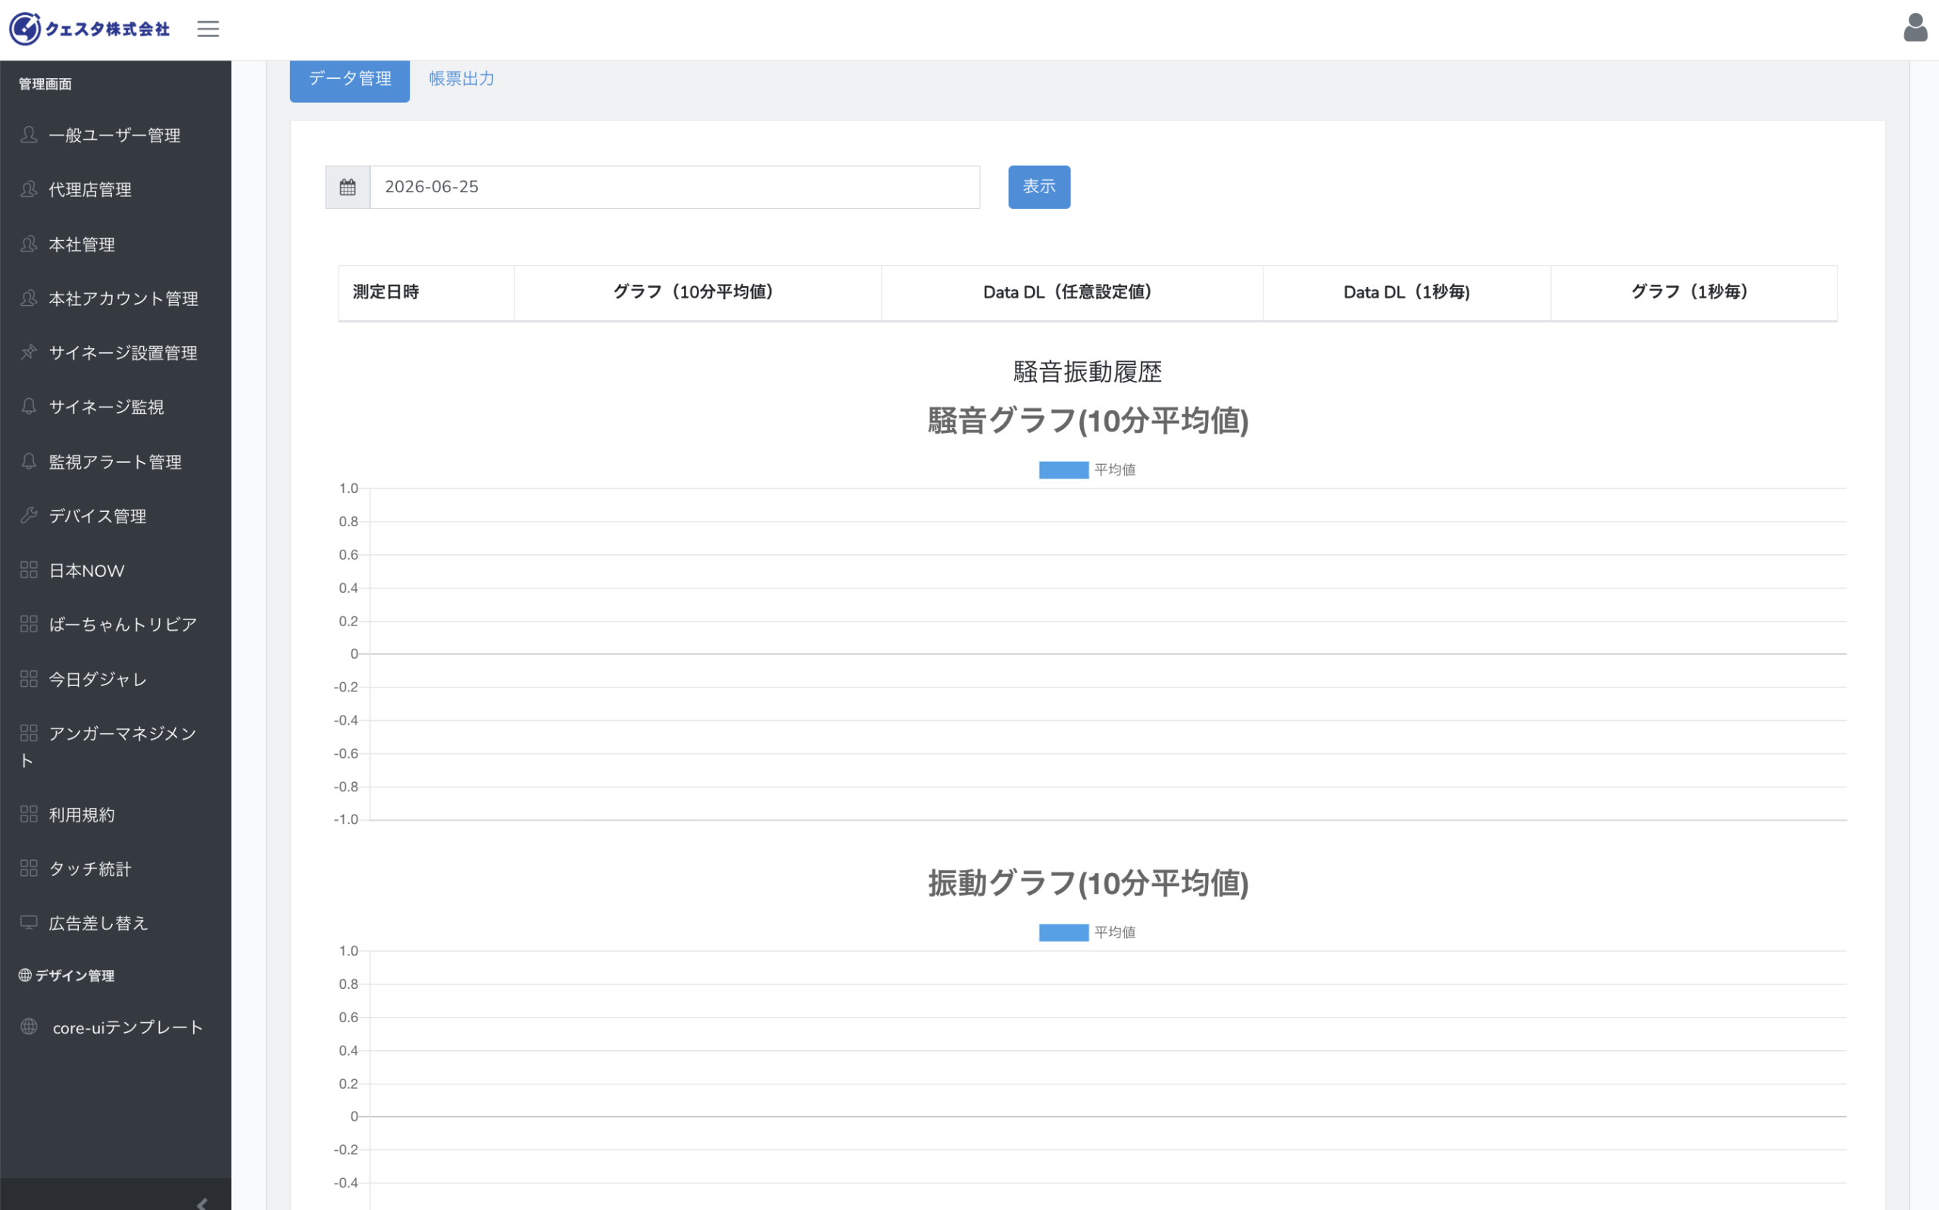The image size is (1939, 1210).
Task: Select サイネージ設置管理 in the sidebar
Action: click(115, 353)
